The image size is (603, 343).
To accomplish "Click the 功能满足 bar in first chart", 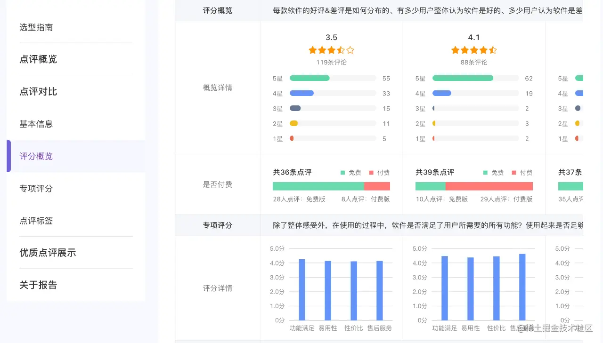I will [x=302, y=290].
